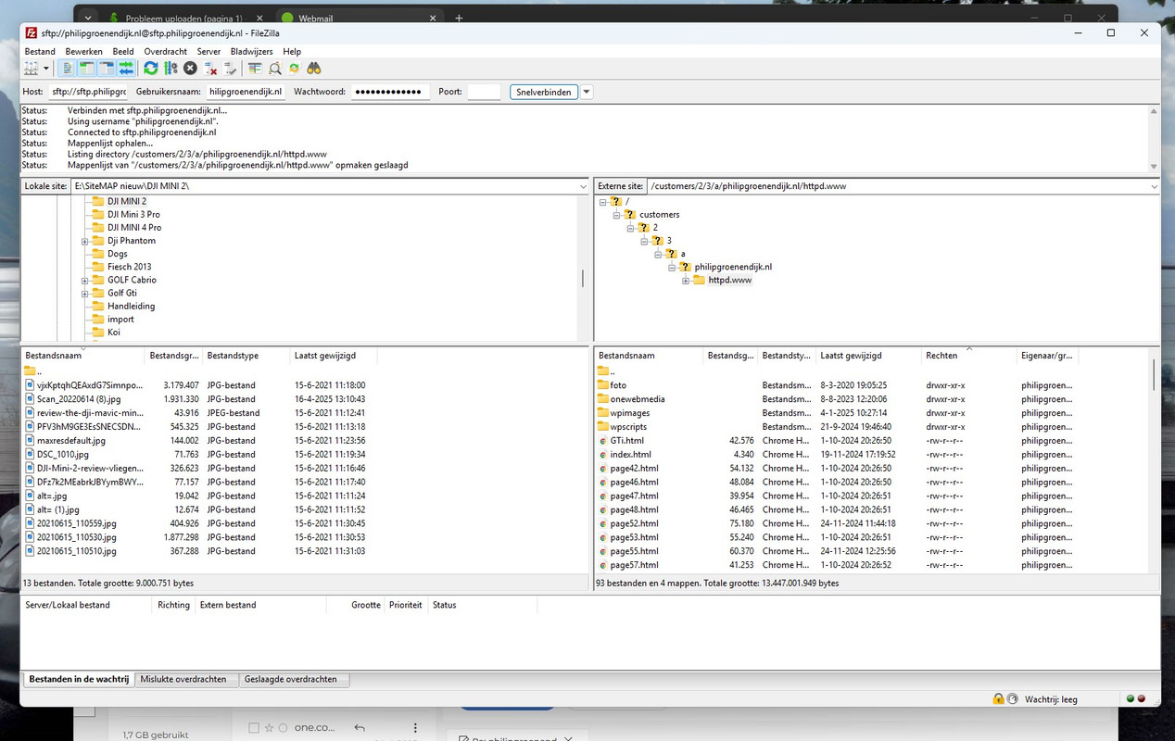Open the Lokale site path dropdown

pyautogui.click(x=582, y=185)
